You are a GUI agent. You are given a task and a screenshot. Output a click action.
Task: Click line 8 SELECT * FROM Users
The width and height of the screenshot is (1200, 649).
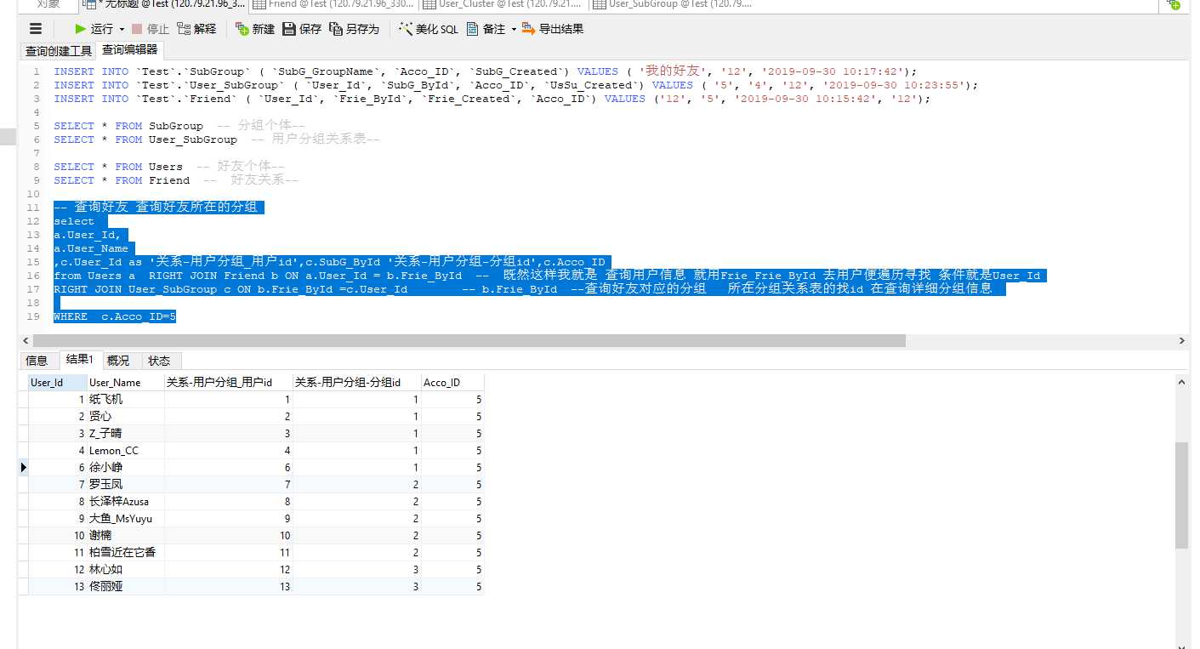tap(118, 167)
